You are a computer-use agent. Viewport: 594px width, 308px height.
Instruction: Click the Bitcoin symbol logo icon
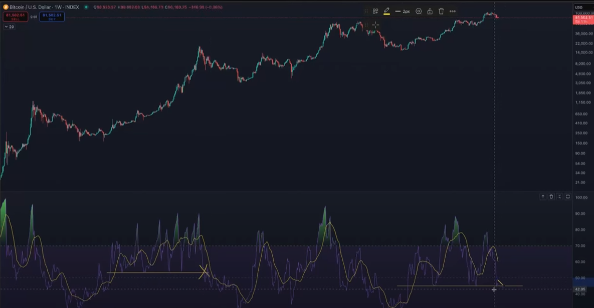[x=6, y=7]
